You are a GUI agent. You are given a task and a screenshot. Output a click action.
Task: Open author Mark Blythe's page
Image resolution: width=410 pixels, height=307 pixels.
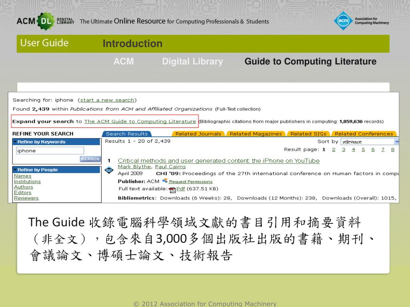coord(134,167)
